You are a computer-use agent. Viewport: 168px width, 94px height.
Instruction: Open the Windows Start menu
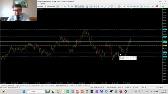[24, 91]
